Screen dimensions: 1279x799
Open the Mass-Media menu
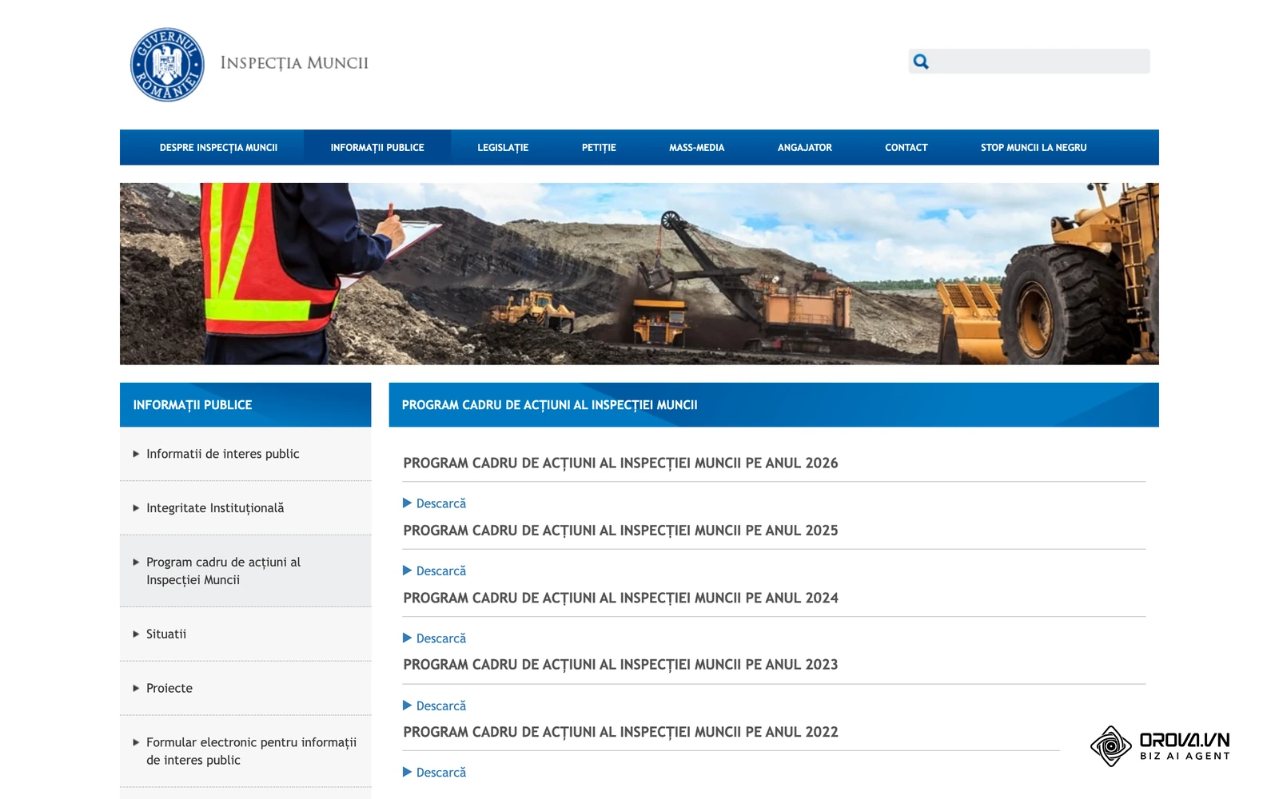[696, 148]
